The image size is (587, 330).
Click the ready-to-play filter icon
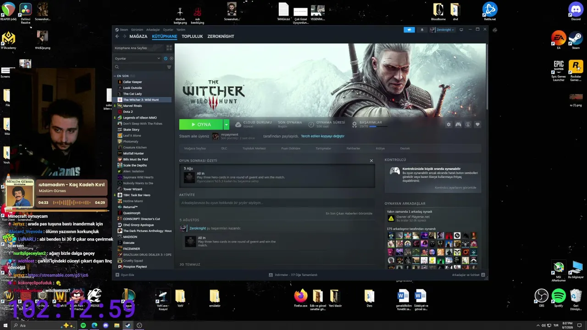click(172, 58)
